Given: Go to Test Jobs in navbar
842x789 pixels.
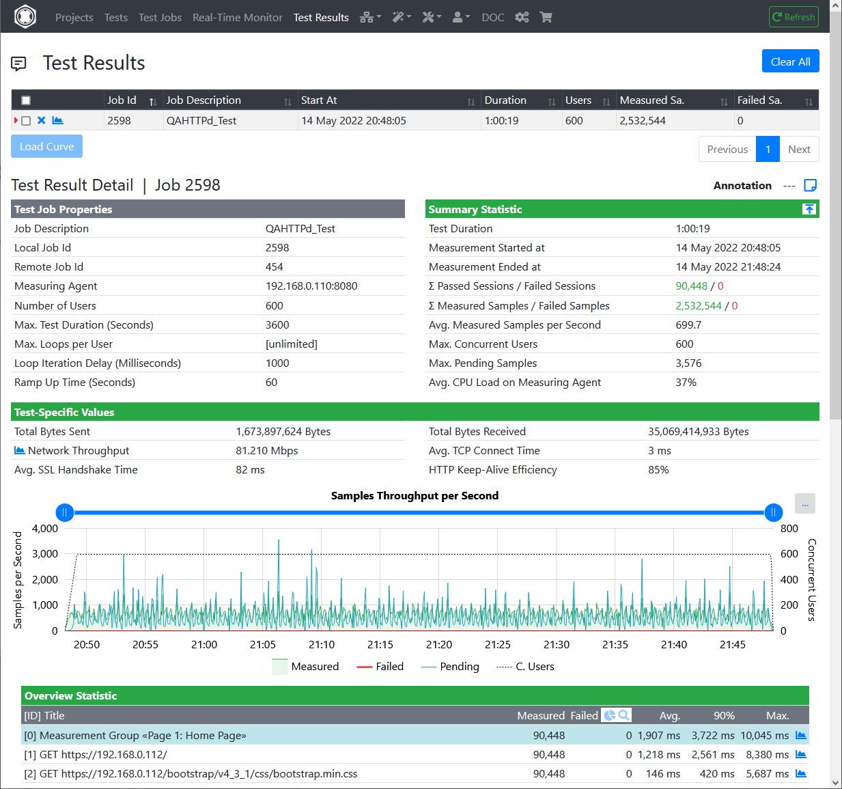Looking at the screenshot, I should tap(160, 17).
